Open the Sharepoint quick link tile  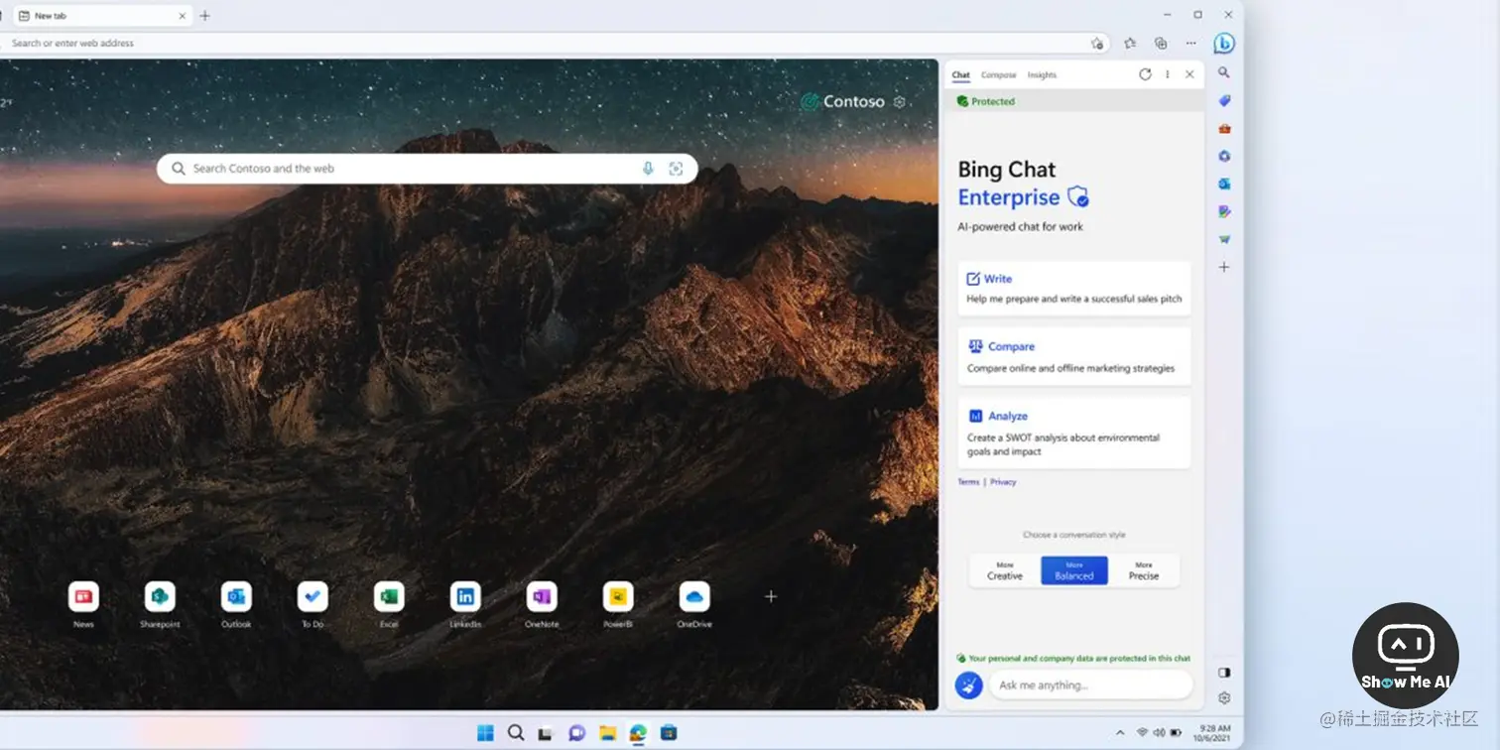160,596
